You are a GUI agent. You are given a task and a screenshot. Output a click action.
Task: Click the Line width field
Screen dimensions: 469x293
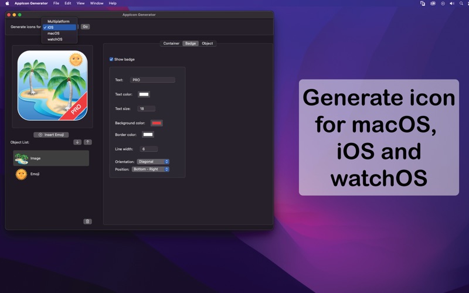(x=149, y=149)
